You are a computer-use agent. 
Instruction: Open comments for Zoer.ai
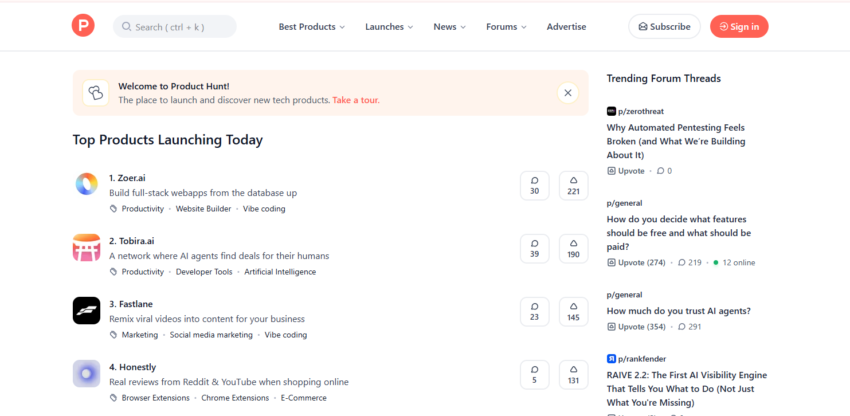(534, 186)
